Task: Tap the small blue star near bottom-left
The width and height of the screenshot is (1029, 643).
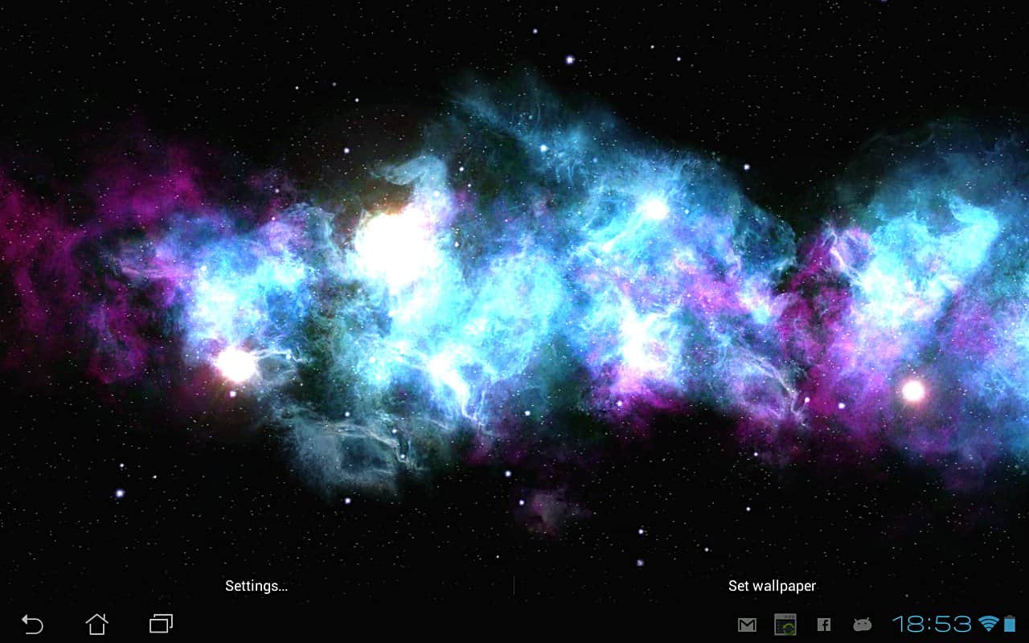Action: click(120, 493)
